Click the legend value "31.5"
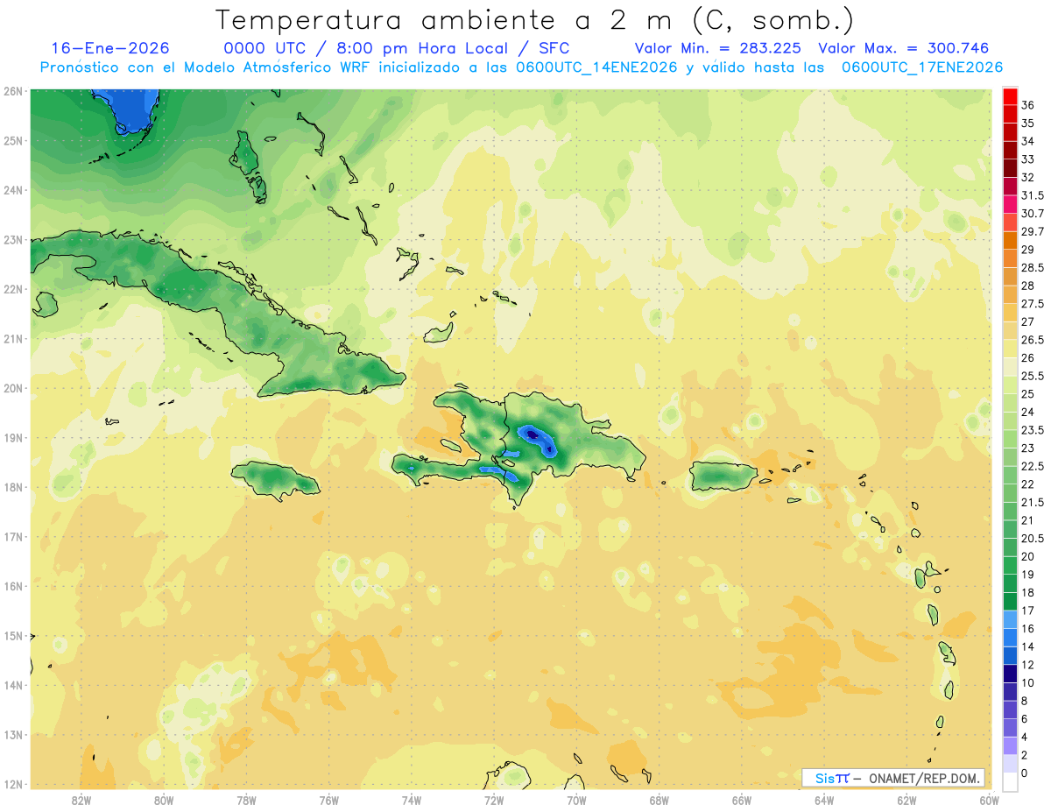Image resolution: width=1051 pixels, height=812 pixels. (x=1033, y=195)
